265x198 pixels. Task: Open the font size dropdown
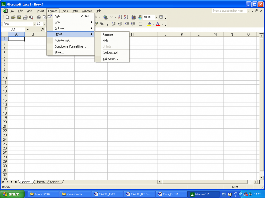44,24
